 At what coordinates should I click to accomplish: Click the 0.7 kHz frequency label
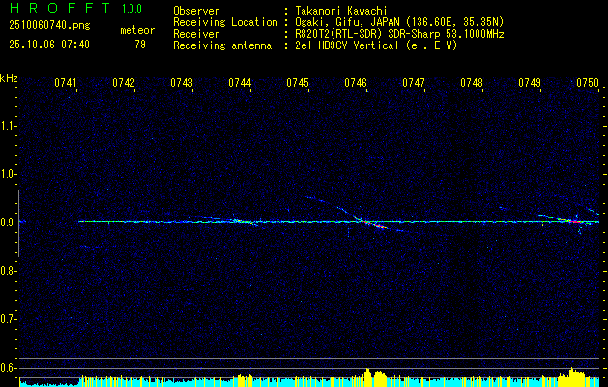point(8,319)
